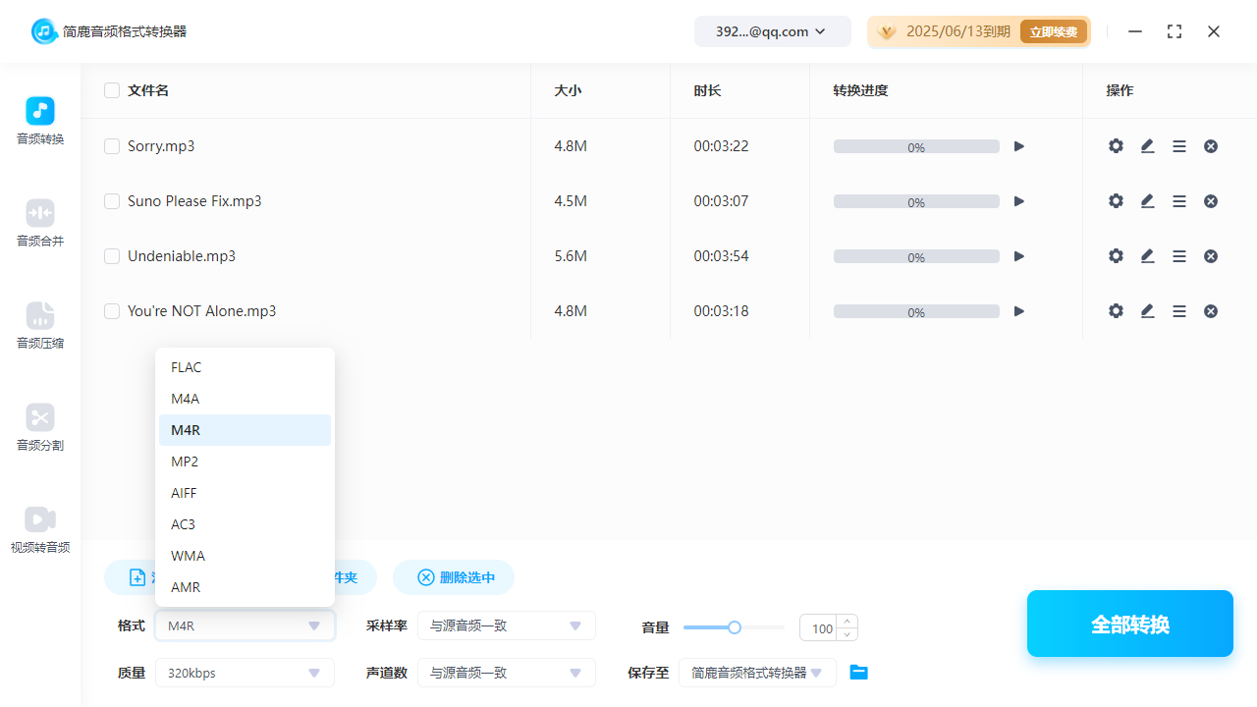Edit the Undeniable.mp3 entry
The image size is (1257, 707).
pos(1147,255)
